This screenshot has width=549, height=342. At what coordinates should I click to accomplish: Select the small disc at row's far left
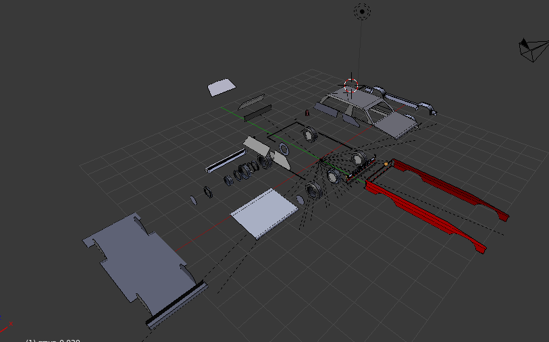(x=193, y=200)
